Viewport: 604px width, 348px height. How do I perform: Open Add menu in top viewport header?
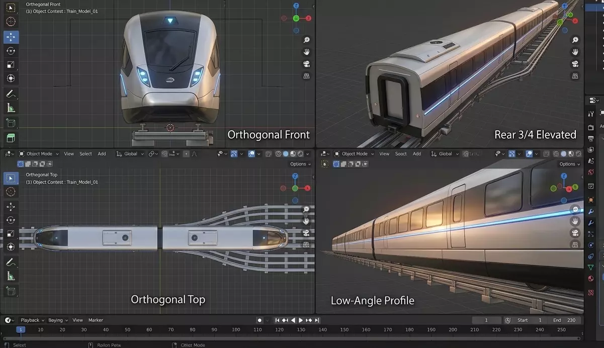[102, 154]
